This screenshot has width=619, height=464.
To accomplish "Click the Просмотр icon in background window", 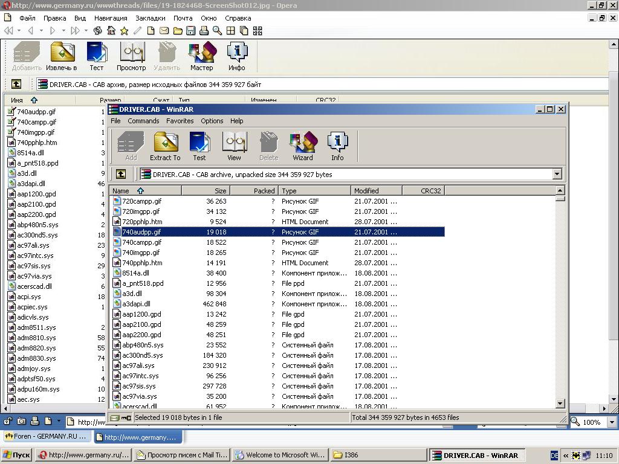I will [x=131, y=56].
